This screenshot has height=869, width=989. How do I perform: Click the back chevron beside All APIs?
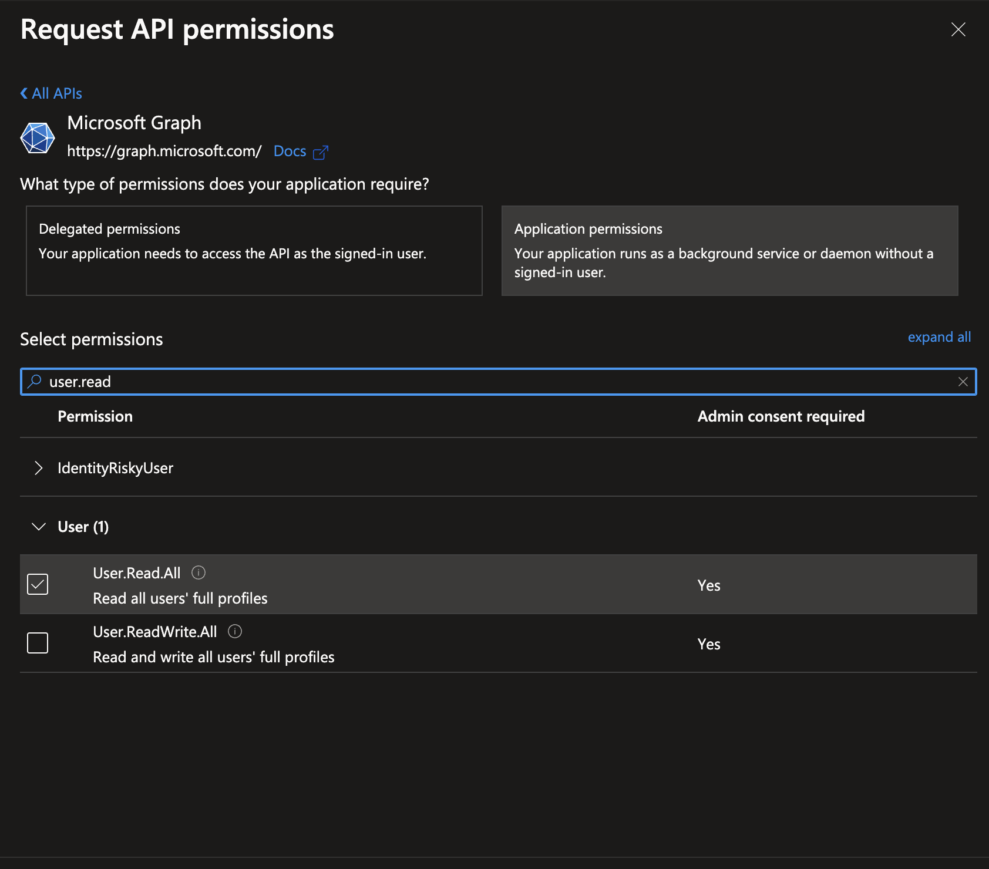click(x=23, y=93)
